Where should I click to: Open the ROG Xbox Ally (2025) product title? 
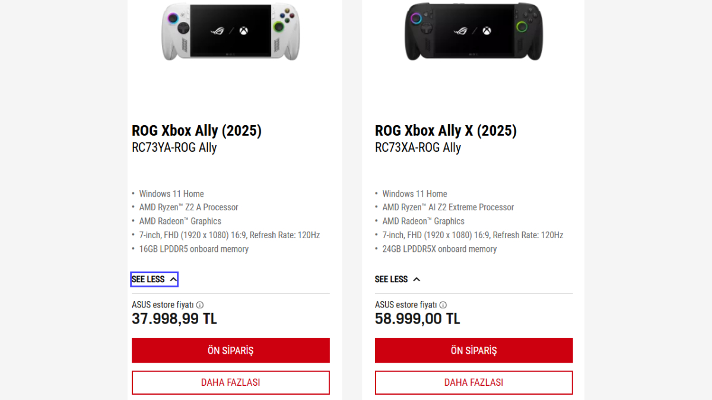click(x=196, y=130)
